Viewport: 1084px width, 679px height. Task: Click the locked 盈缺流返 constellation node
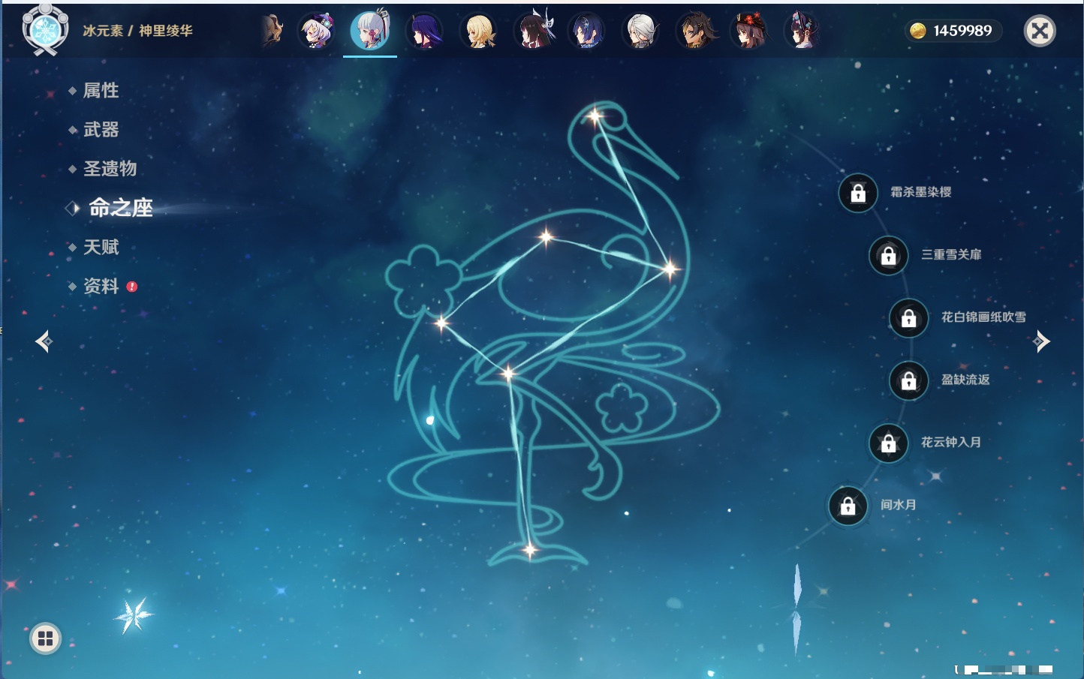coord(909,380)
